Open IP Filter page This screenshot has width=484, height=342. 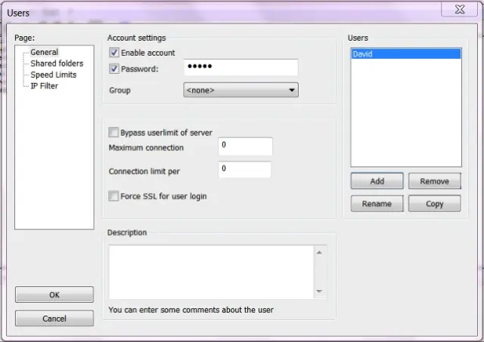44,86
